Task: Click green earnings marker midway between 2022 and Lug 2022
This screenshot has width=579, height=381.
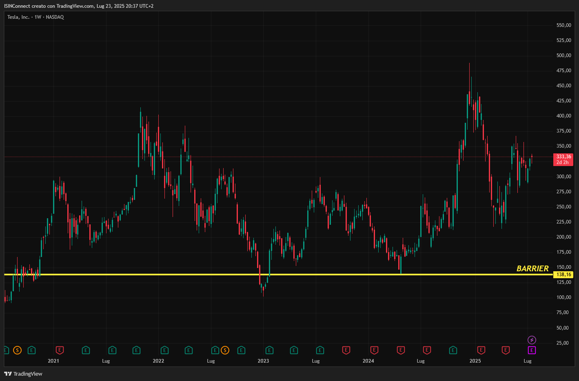Action: pyautogui.click(x=189, y=350)
